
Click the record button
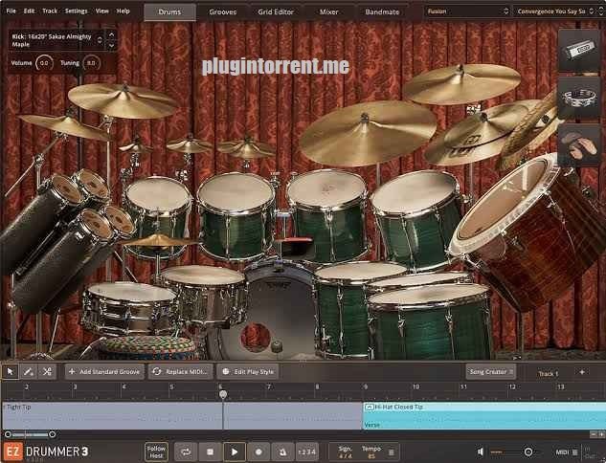258,452
